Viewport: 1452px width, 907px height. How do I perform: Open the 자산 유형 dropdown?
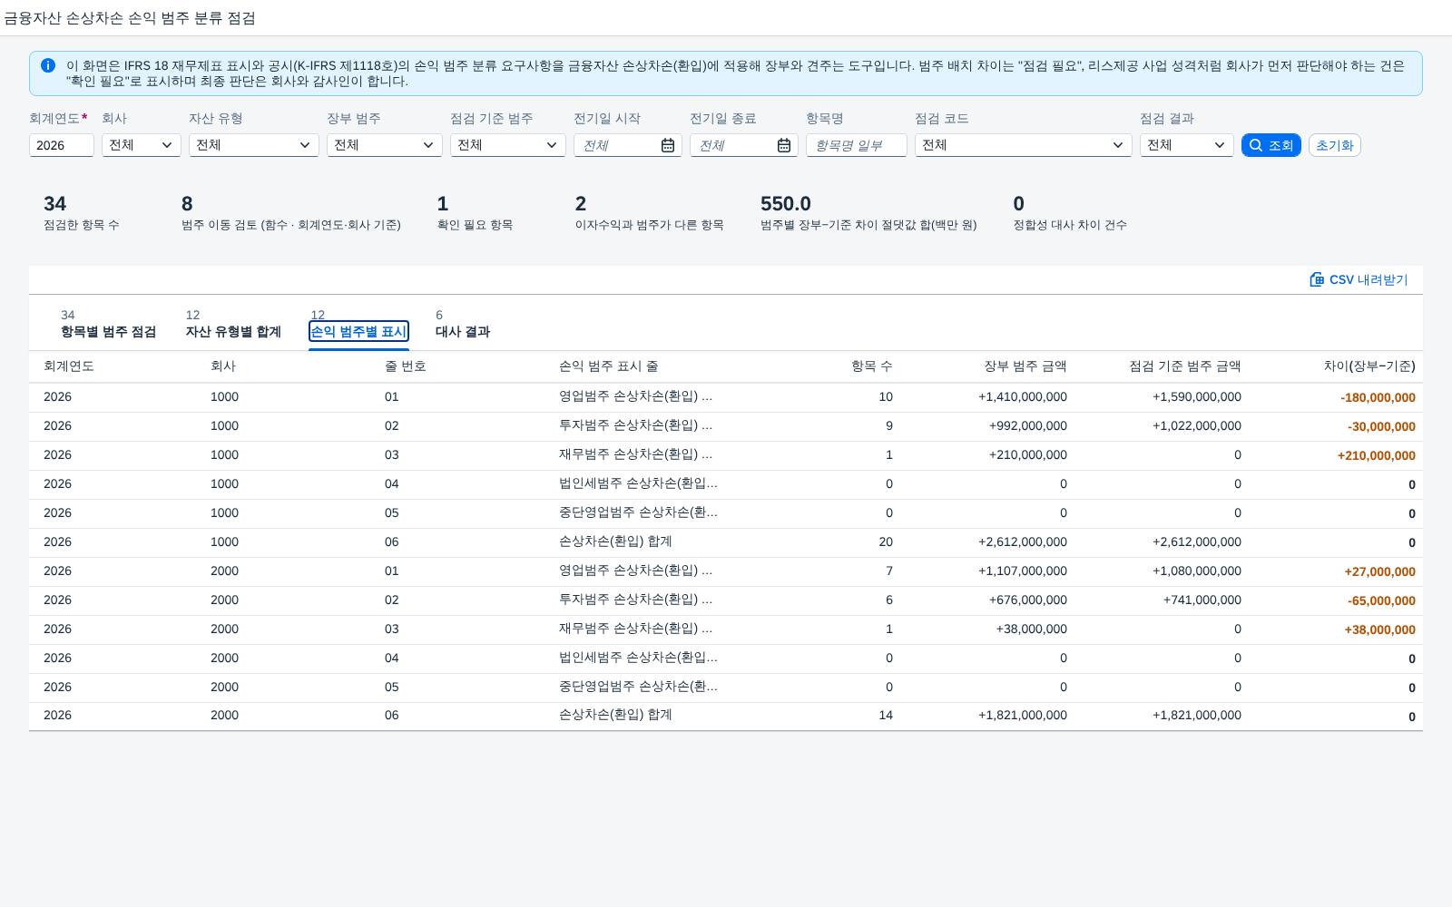pyautogui.click(x=254, y=145)
